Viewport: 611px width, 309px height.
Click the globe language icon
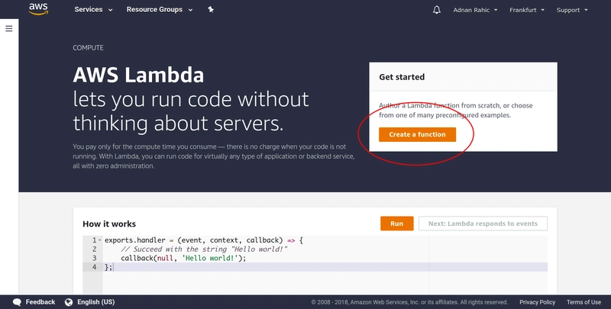(69, 302)
